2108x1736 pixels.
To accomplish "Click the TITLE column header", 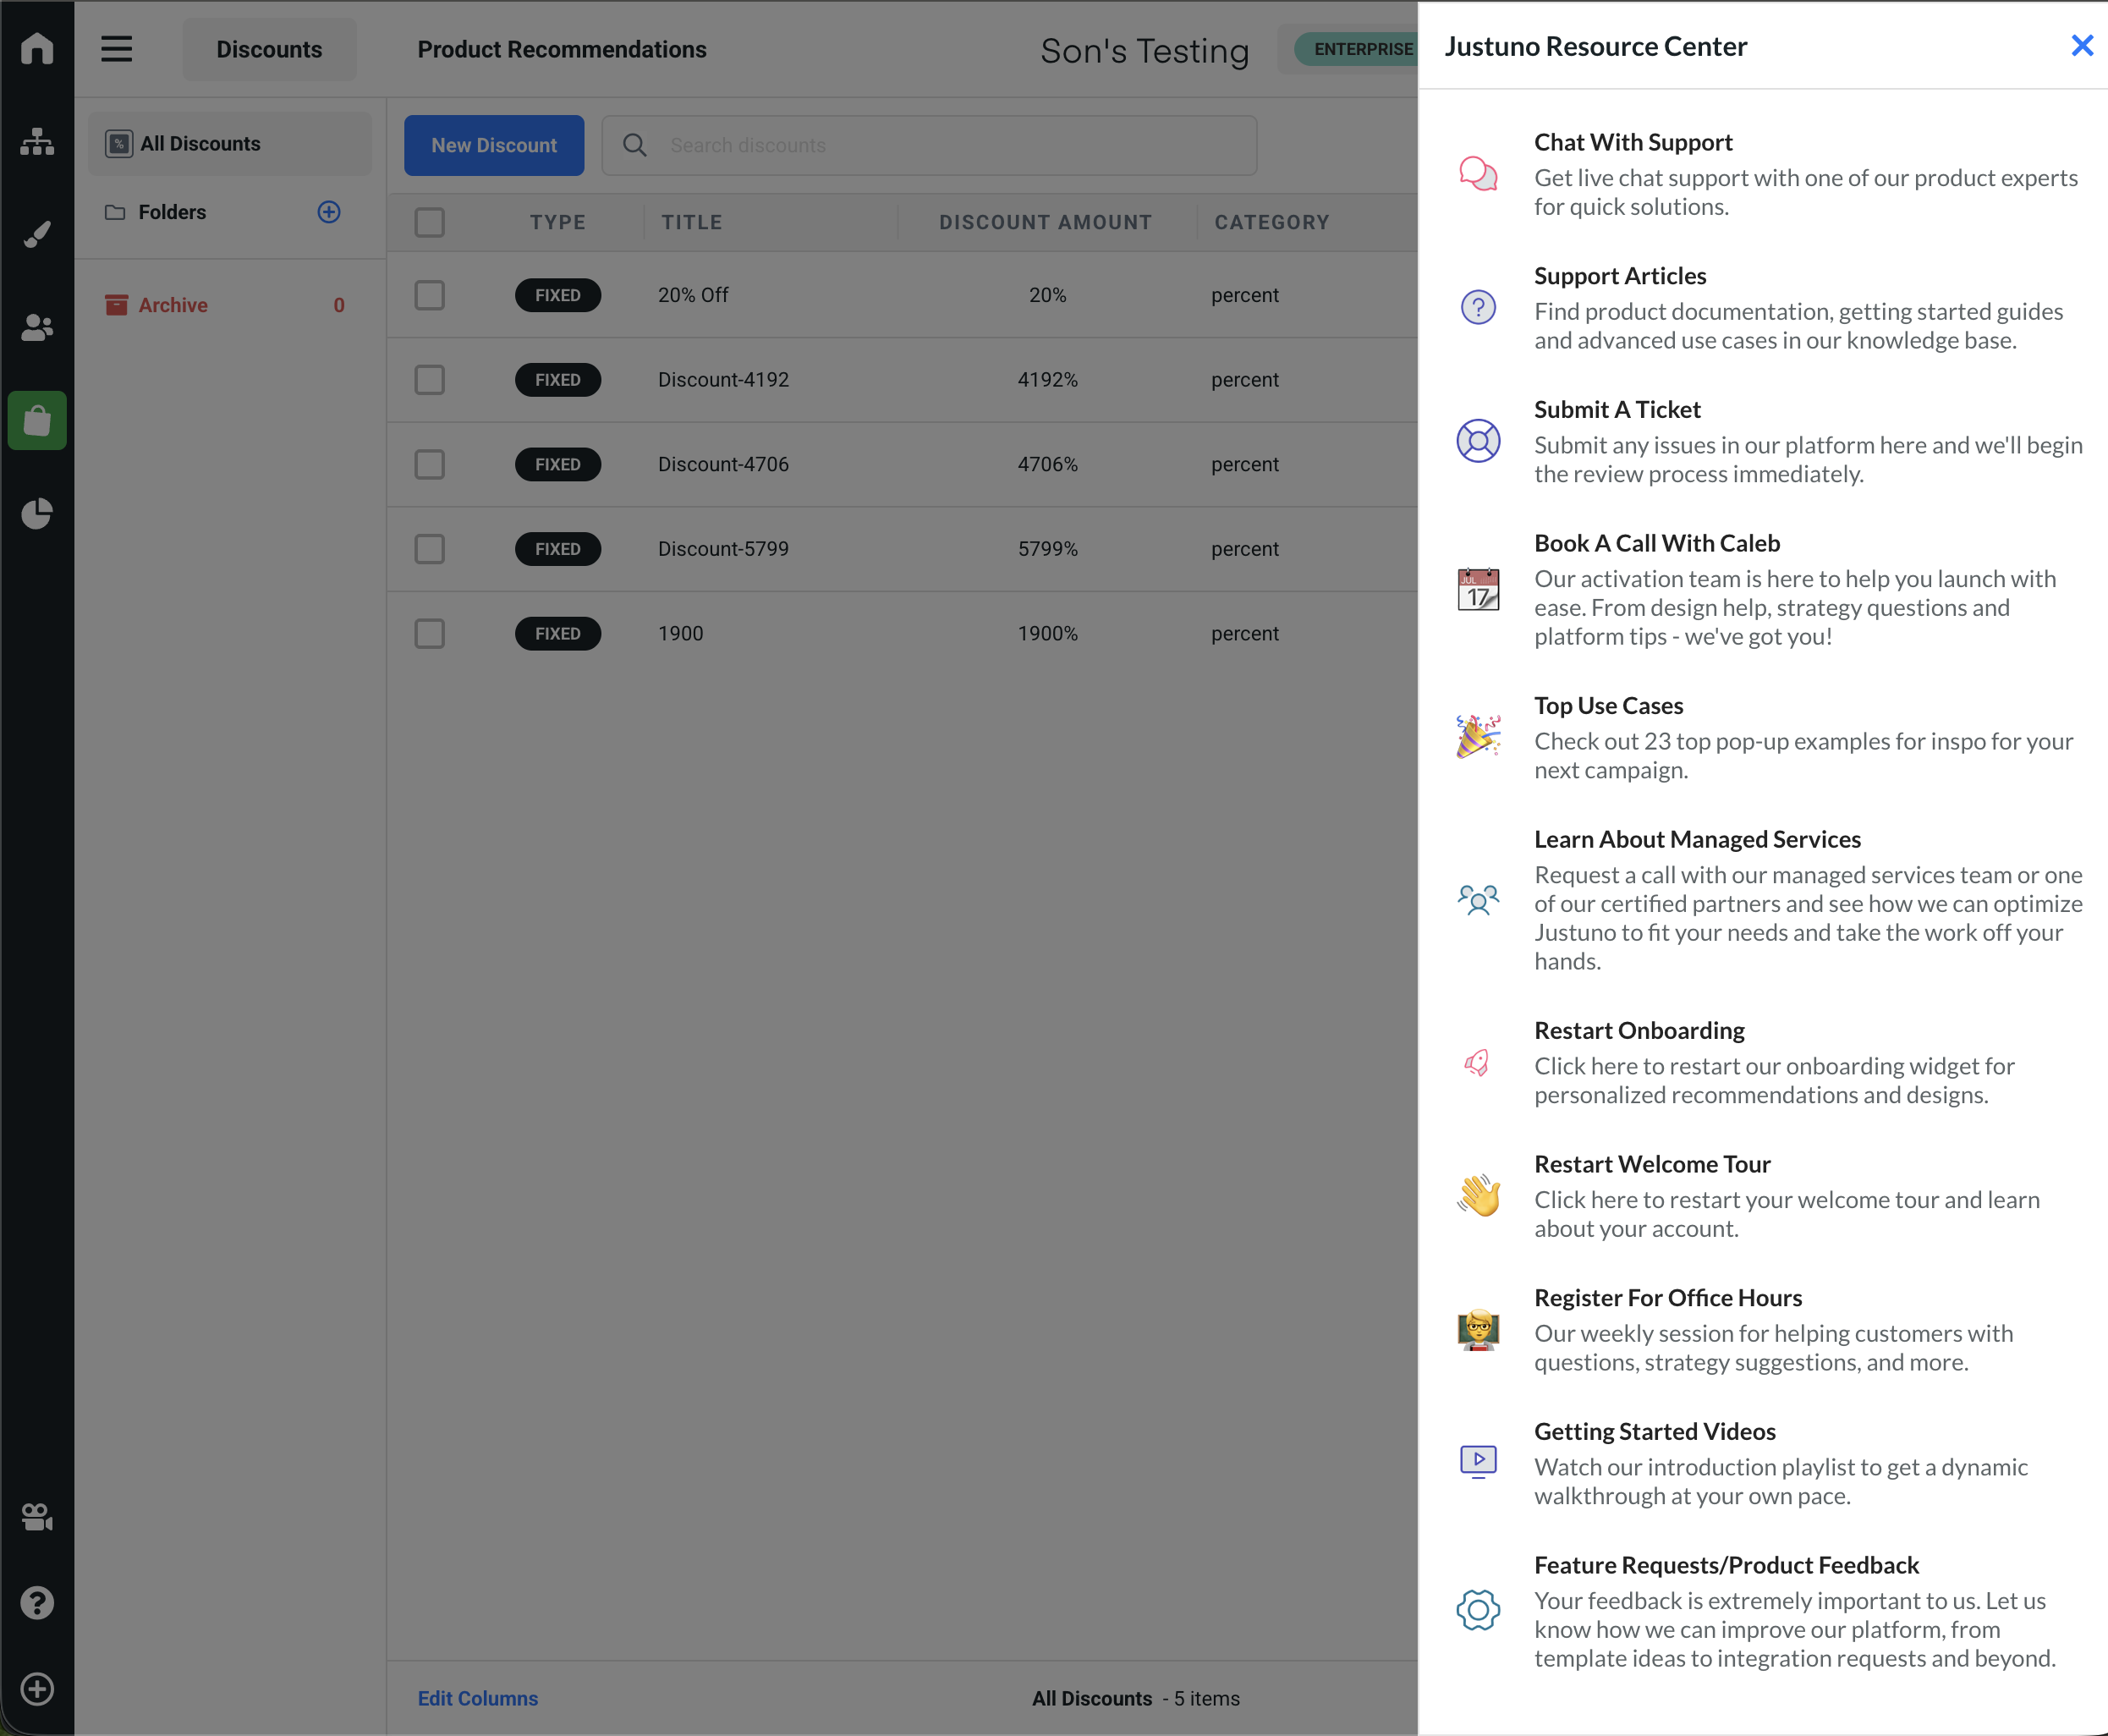I will point(692,222).
